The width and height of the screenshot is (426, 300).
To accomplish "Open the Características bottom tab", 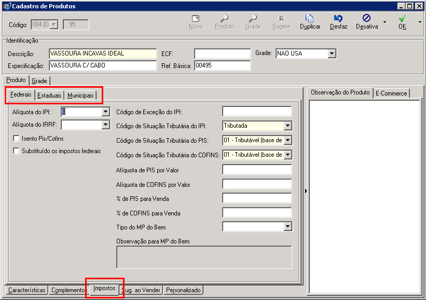I will pyautogui.click(x=26, y=290).
